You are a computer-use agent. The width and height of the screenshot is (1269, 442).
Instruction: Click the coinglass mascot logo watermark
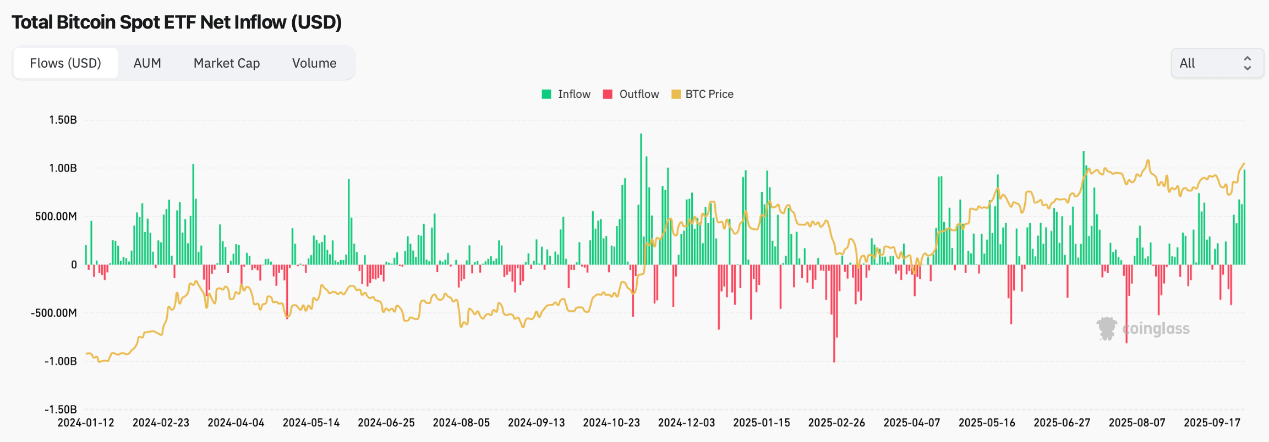click(x=1106, y=329)
